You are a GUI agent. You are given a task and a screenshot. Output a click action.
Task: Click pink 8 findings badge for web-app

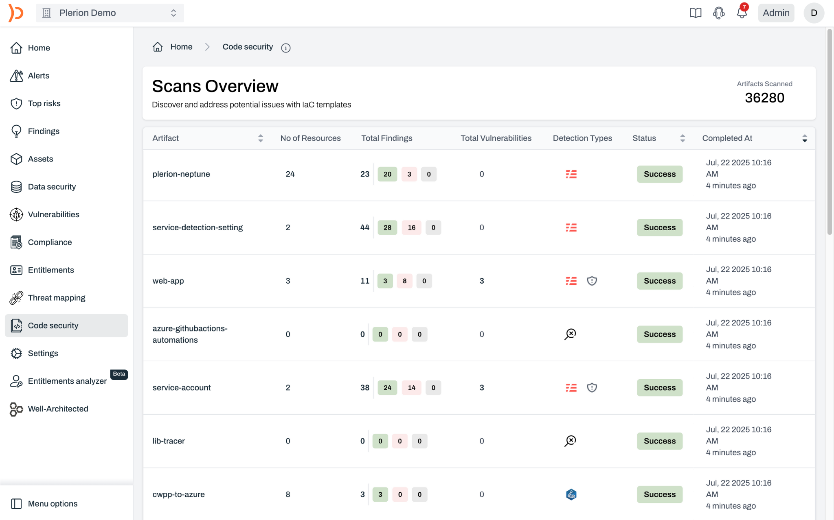(404, 281)
